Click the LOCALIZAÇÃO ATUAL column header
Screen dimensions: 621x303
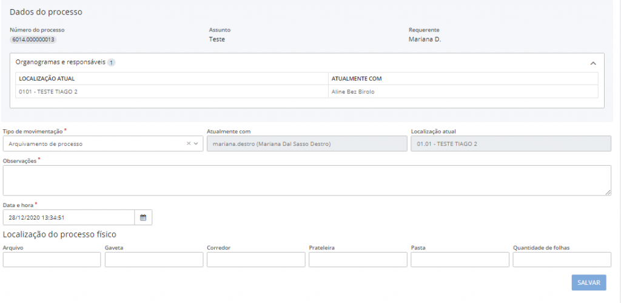click(47, 78)
